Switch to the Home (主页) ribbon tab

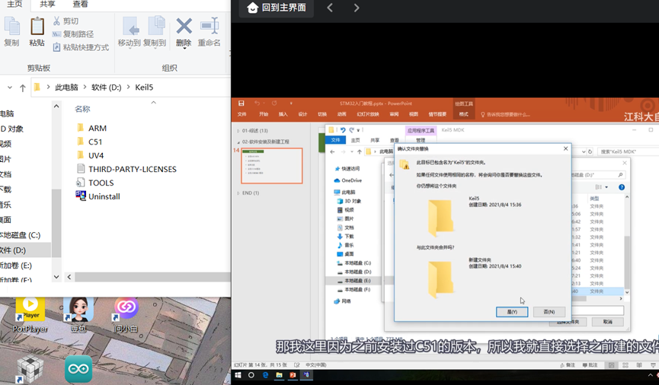[14, 5]
